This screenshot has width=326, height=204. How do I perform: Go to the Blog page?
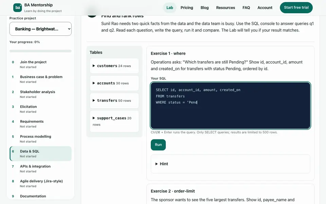tap(204, 8)
